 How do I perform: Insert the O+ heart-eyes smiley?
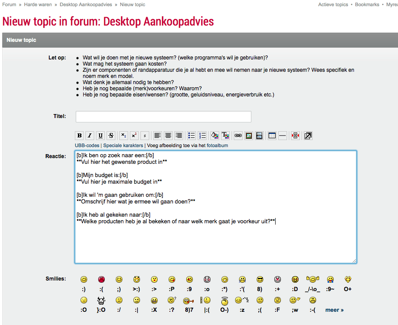[348, 279]
